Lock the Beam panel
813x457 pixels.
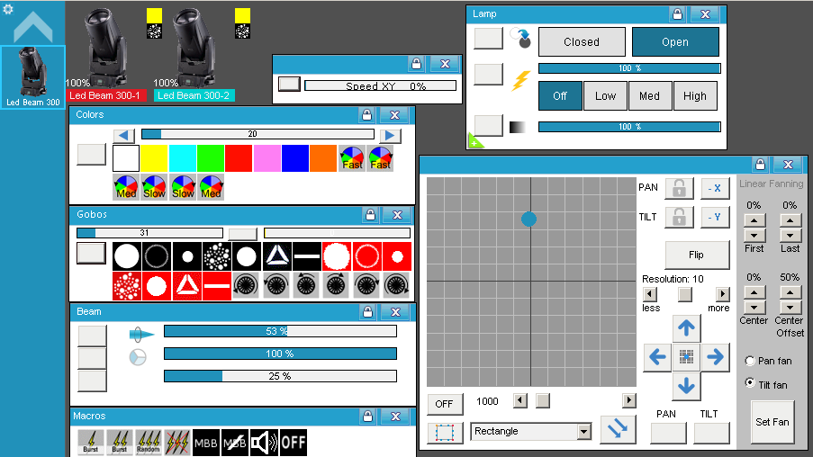click(367, 311)
